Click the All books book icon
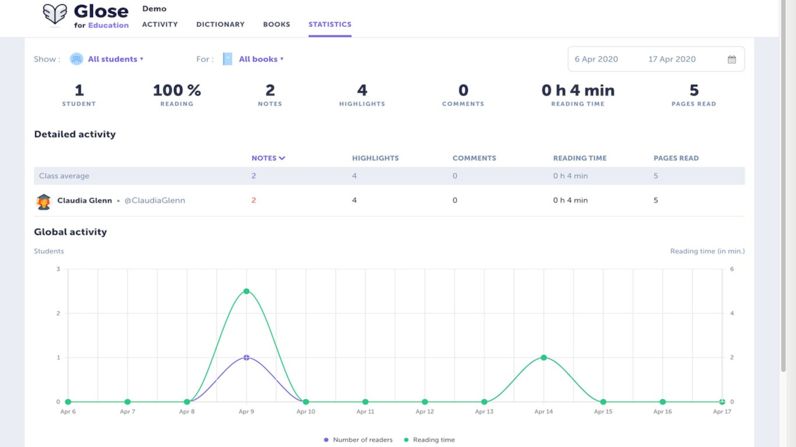 (228, 59)
